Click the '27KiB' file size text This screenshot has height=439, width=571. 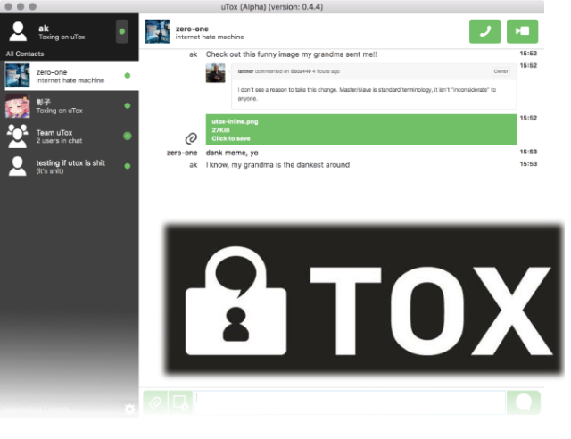[x=220, y=130]
